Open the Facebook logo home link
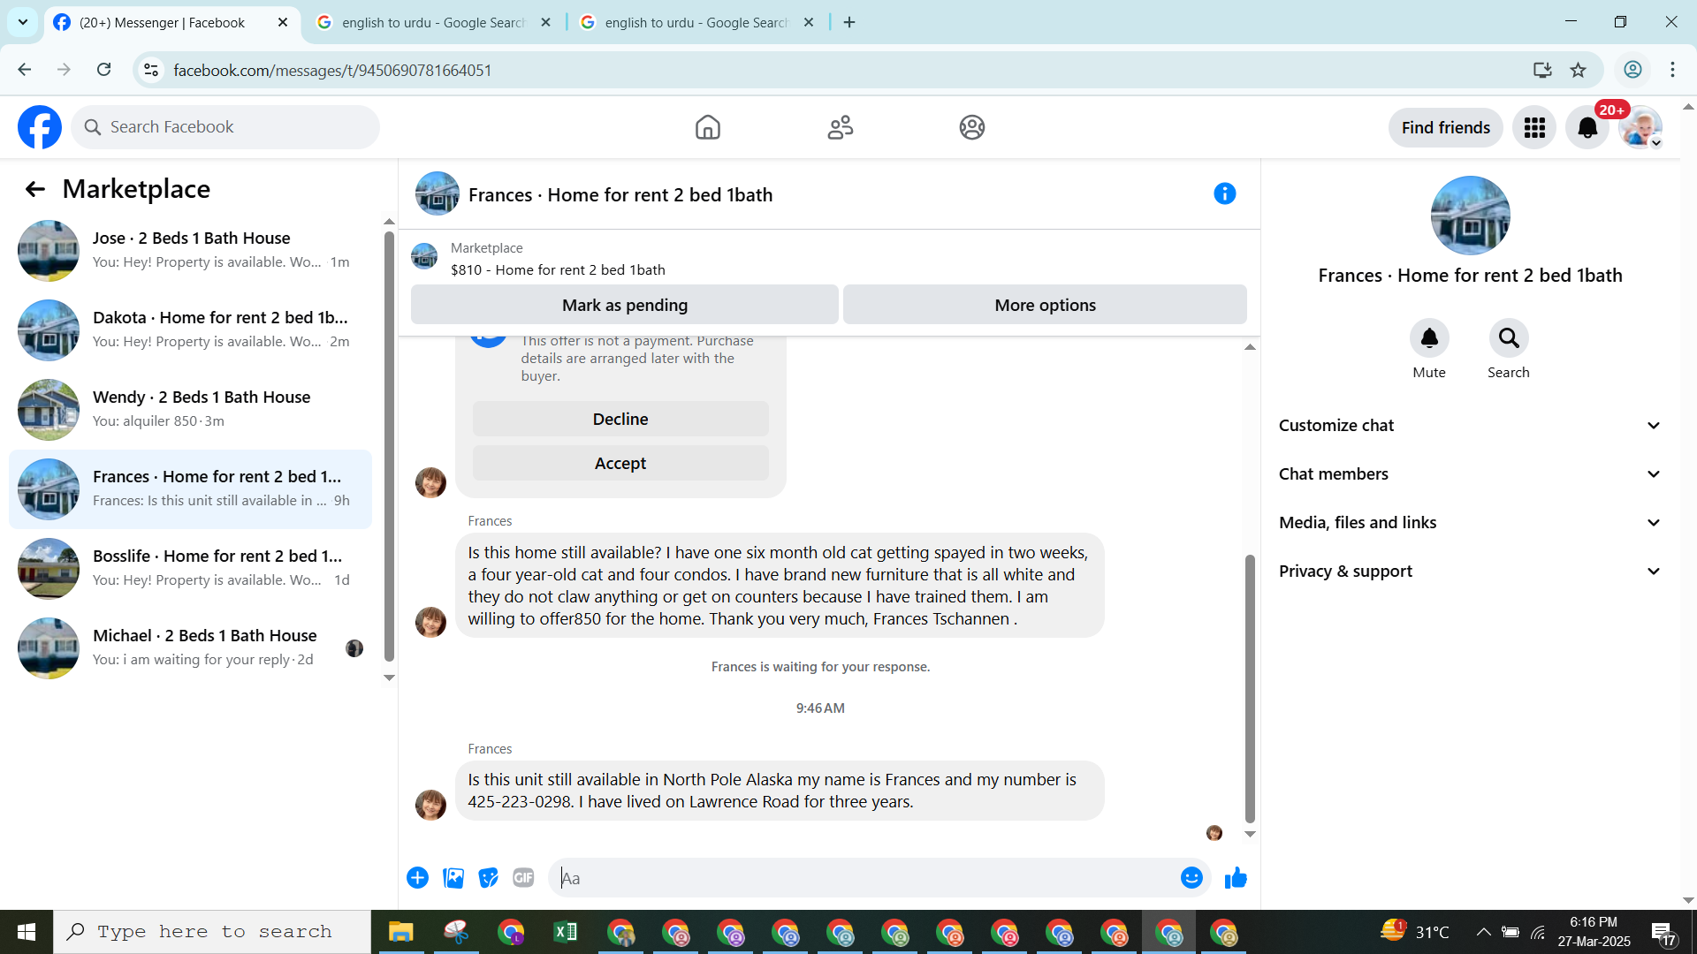 (40, 127)
